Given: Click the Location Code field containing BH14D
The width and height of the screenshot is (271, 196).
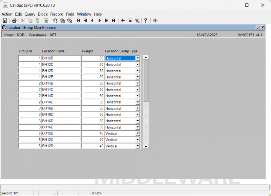Looking at the screenshot, I should 61,96.
